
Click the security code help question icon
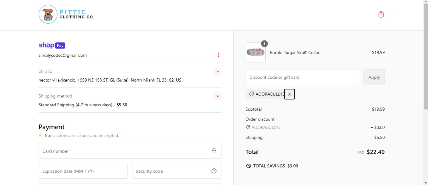click(214, 171)
